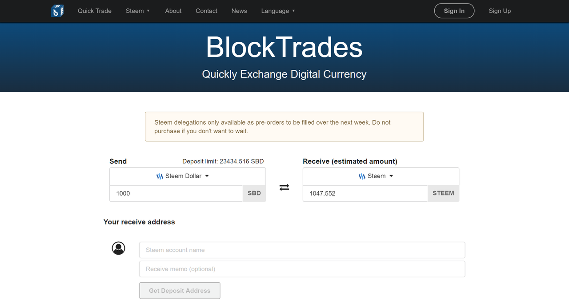Click the Receive memo optional field

coord(302,269)
